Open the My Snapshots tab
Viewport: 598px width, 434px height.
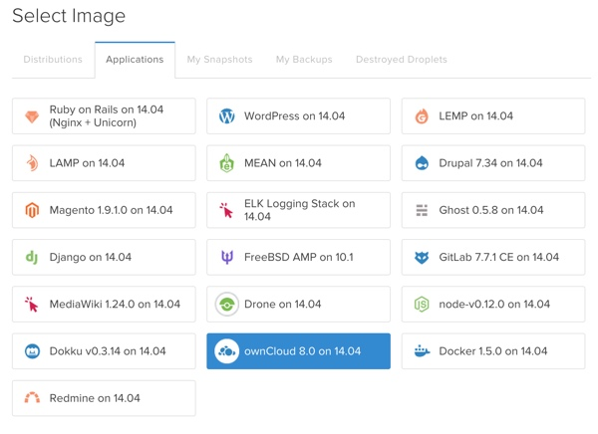pos(219,60)
